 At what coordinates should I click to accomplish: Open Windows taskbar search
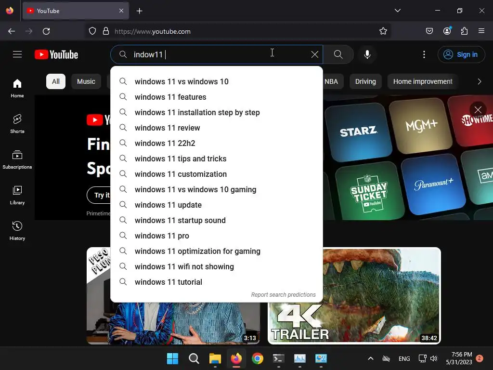194,358
